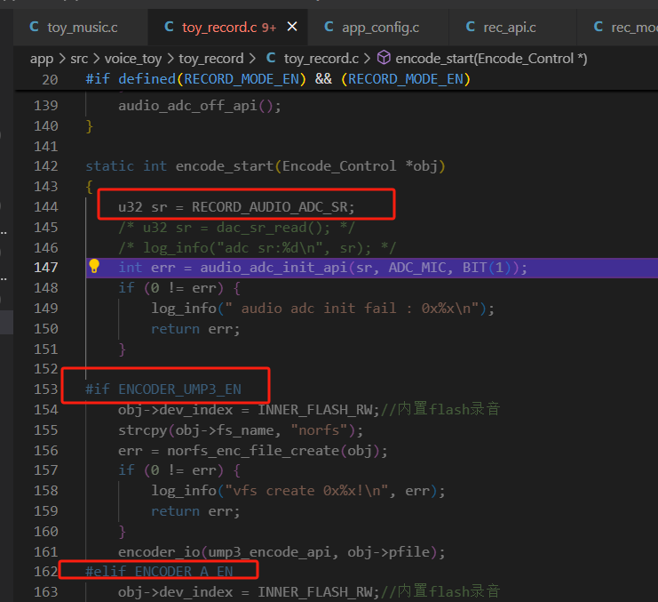Click 'log_info' on line 158
Viewport: 658px width, 602px height.
tap(184, 491)
